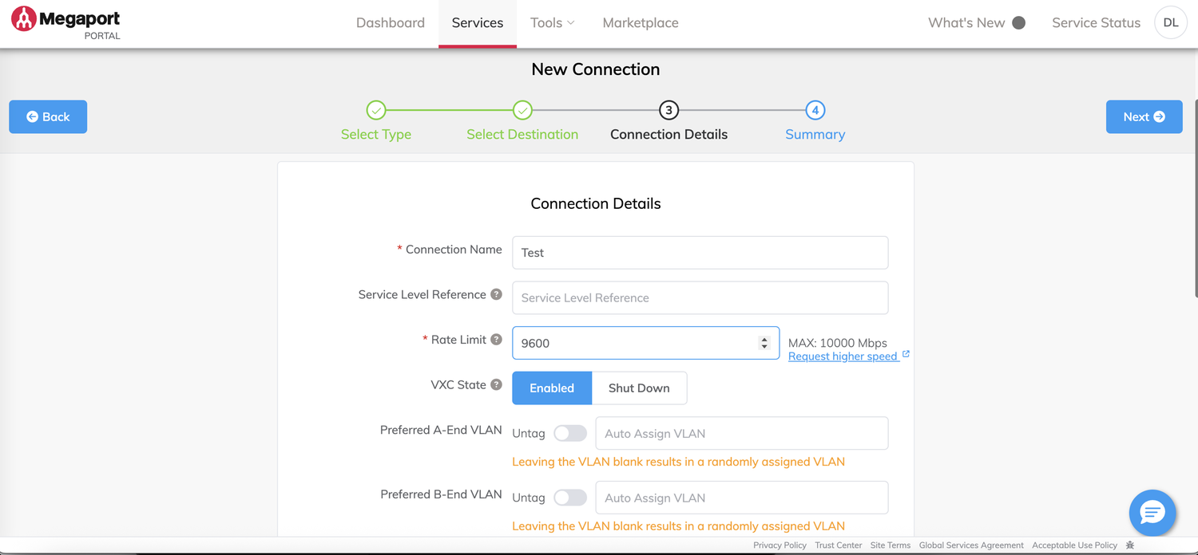Click the Select Destination step label
Screen dimensions: 1198x555
[522, 134]
